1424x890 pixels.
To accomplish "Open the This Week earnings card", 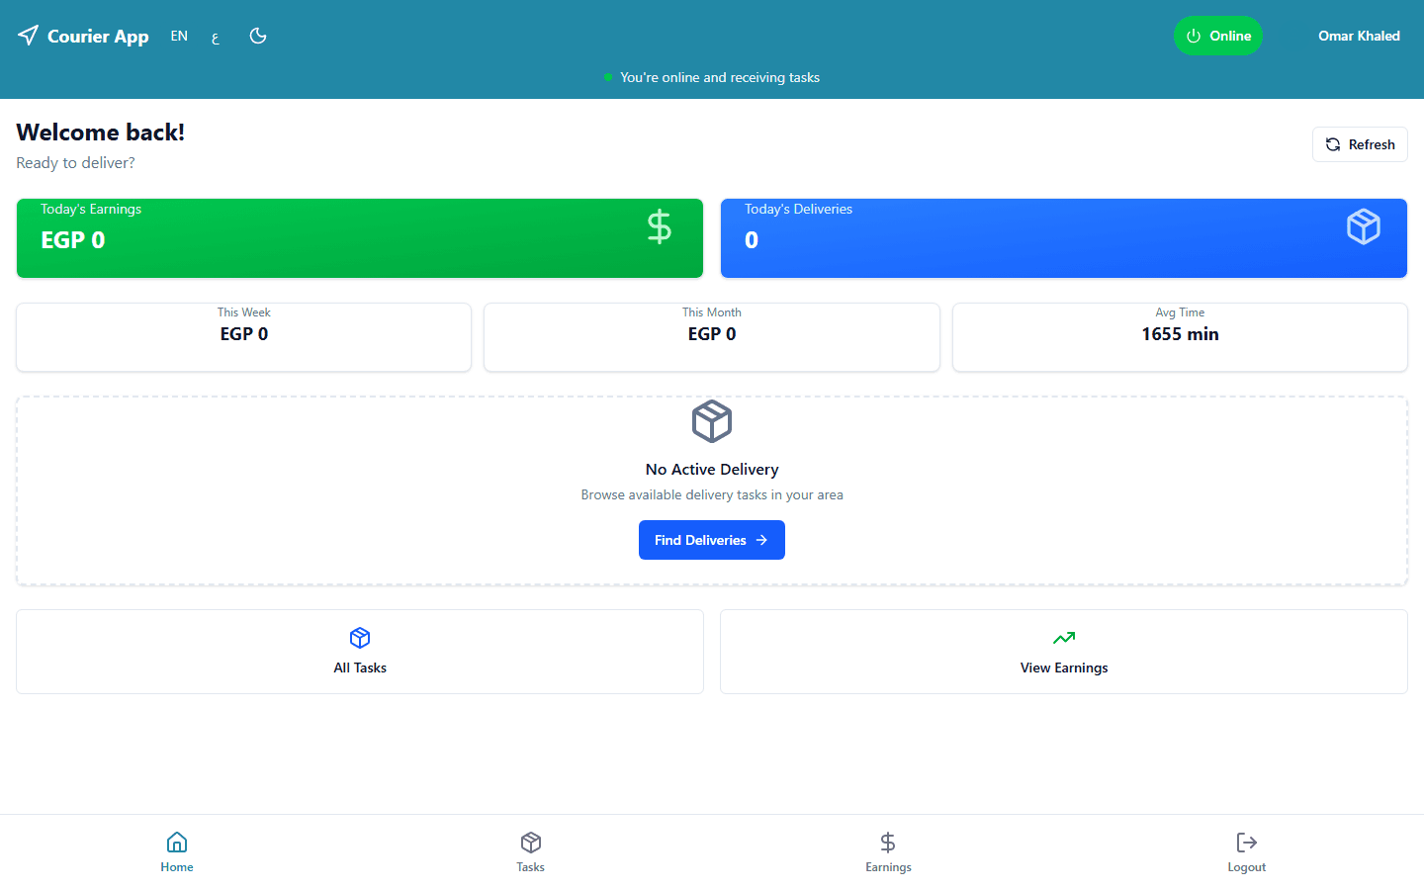I will 244,337.
